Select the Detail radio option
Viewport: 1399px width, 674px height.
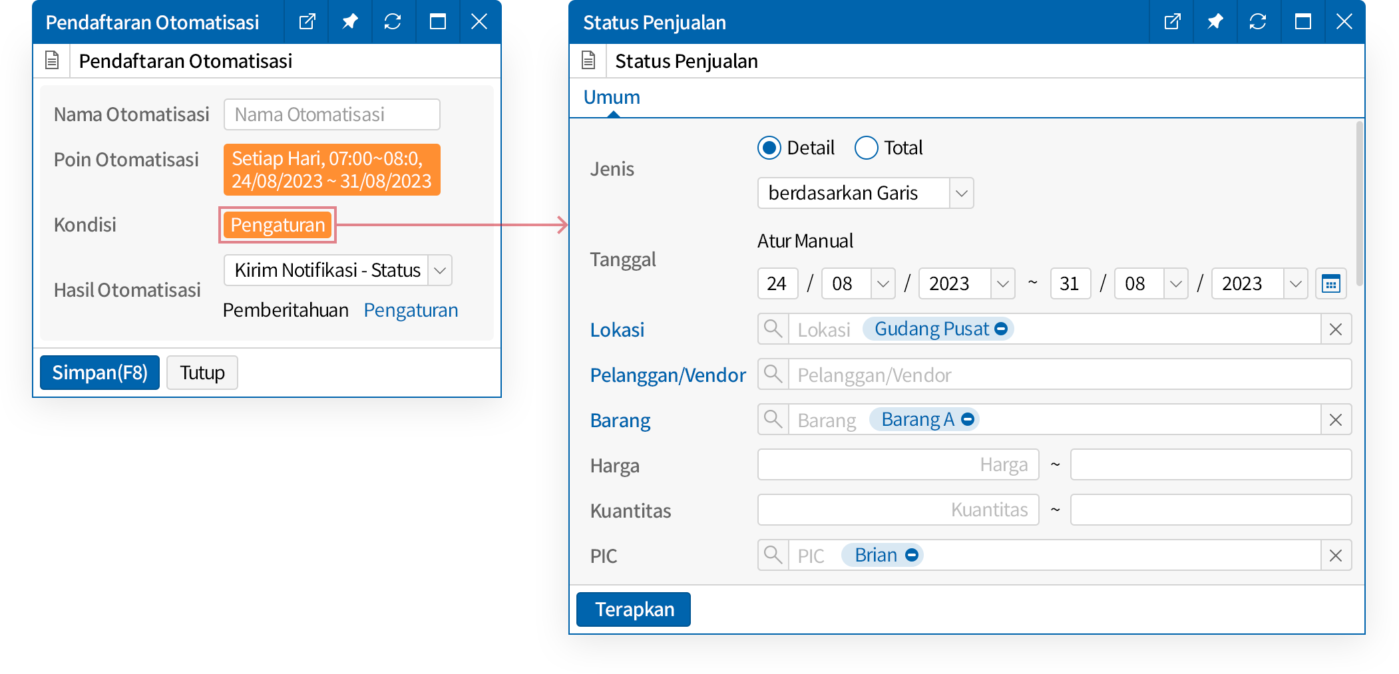point(769,148)
